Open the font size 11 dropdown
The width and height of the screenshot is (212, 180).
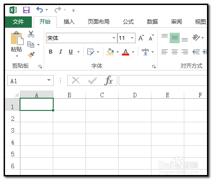[x=132, y=38]
